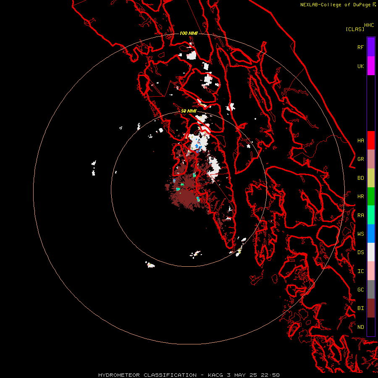Image resolution: width=378 pixels, height=378 pixels.
Task: Click the RA light green legend swatch
Action: click(371, 215)
